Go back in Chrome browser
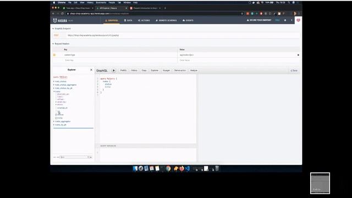The height and width of the screenshot is (198, 352). [x=53, y=13]
